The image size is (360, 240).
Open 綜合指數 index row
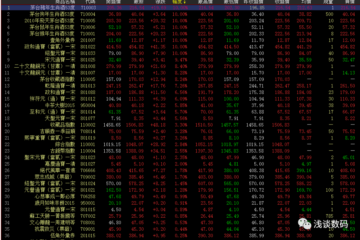click(180, 144)
